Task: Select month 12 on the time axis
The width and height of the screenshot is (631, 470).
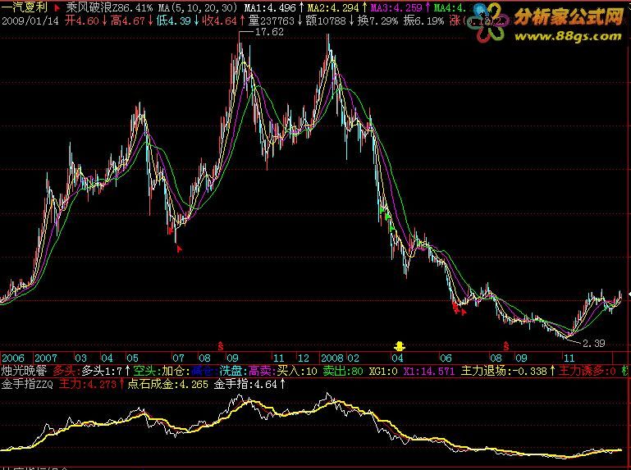Action: pyautogui.click(x=303, y=358)
